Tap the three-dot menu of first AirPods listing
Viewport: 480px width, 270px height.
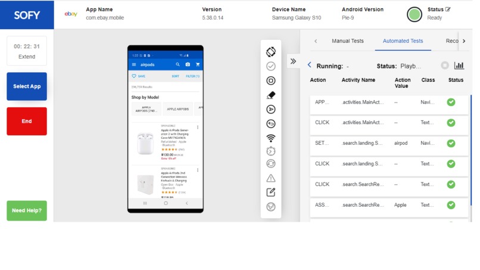pyautogui.click(x=198, y=127)
